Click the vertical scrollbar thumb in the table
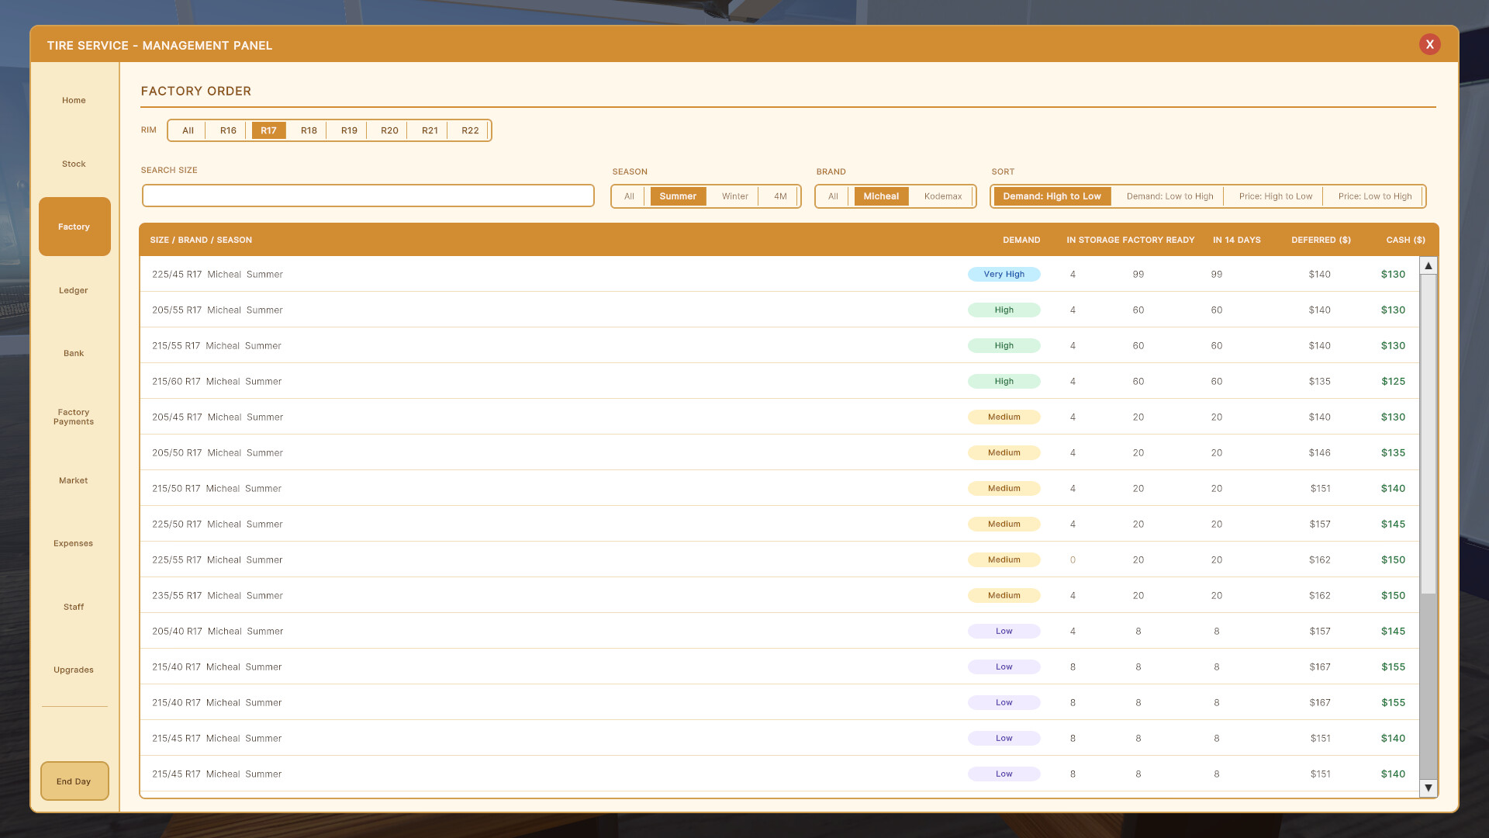The image size is (1489, 838). pos(1428,435)
